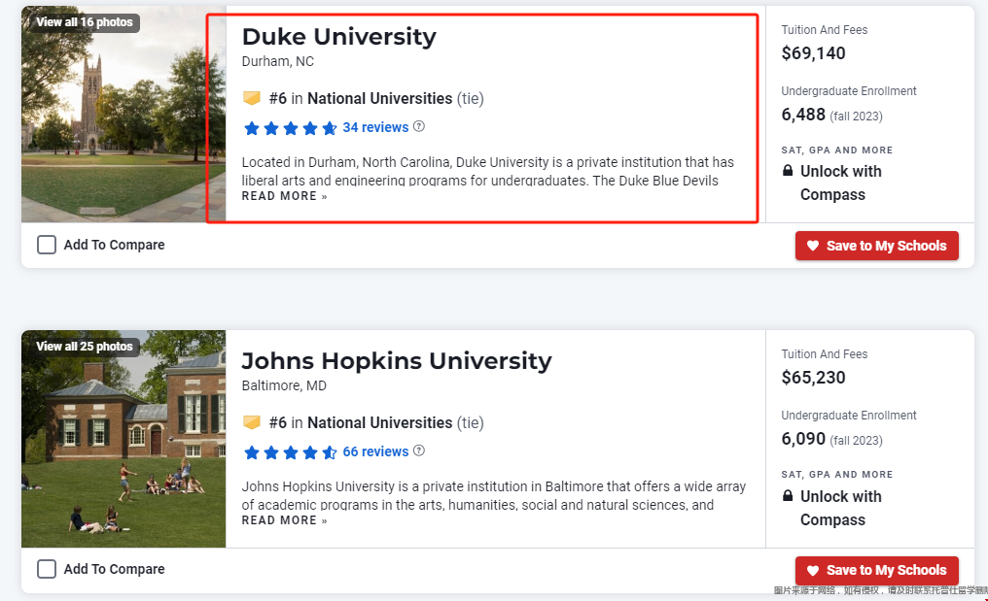
Task: Open the Duke University title link
Action: click(x=339, y=37)
